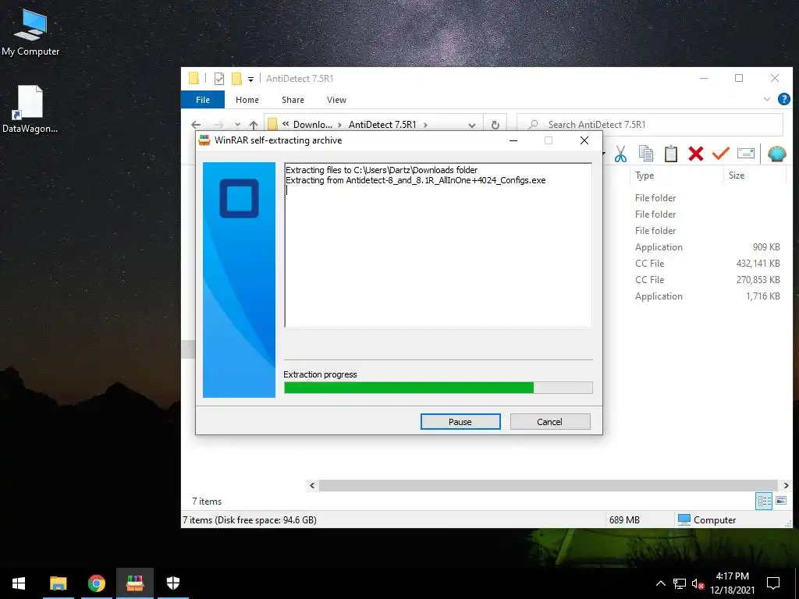Screen dimensions: 799x599
Task: Click the WinRAR icon in dialog title bar
Action: pos(204,140)
